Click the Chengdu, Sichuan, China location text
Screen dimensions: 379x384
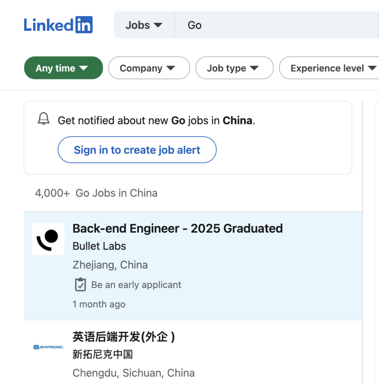tap(133, 373)
